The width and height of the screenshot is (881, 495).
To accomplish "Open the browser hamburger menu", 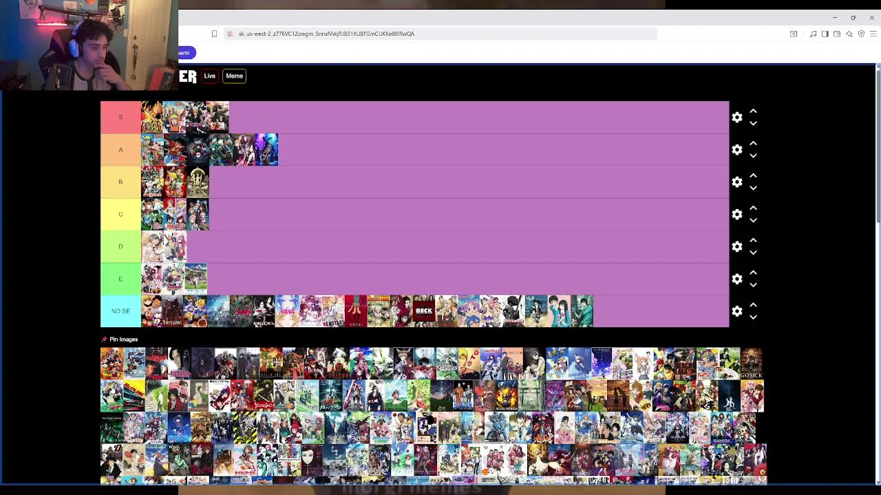I will (x=873, y=34).
